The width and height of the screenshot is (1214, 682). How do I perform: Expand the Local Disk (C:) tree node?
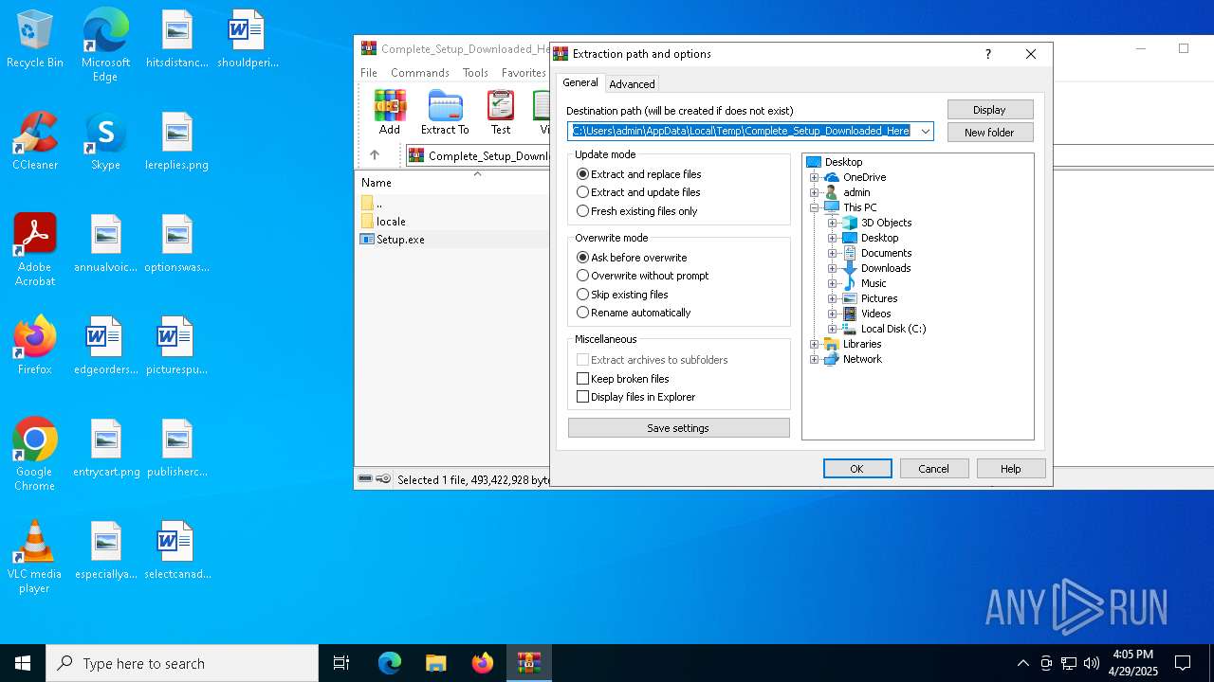click(x=832, y=329)
